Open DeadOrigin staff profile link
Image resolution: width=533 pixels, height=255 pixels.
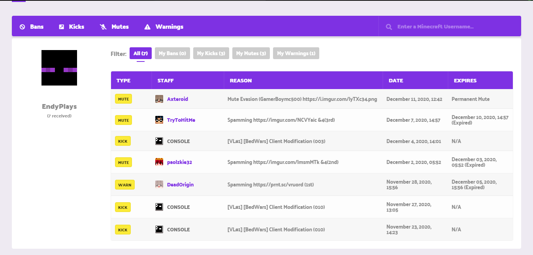click(180, 184)
